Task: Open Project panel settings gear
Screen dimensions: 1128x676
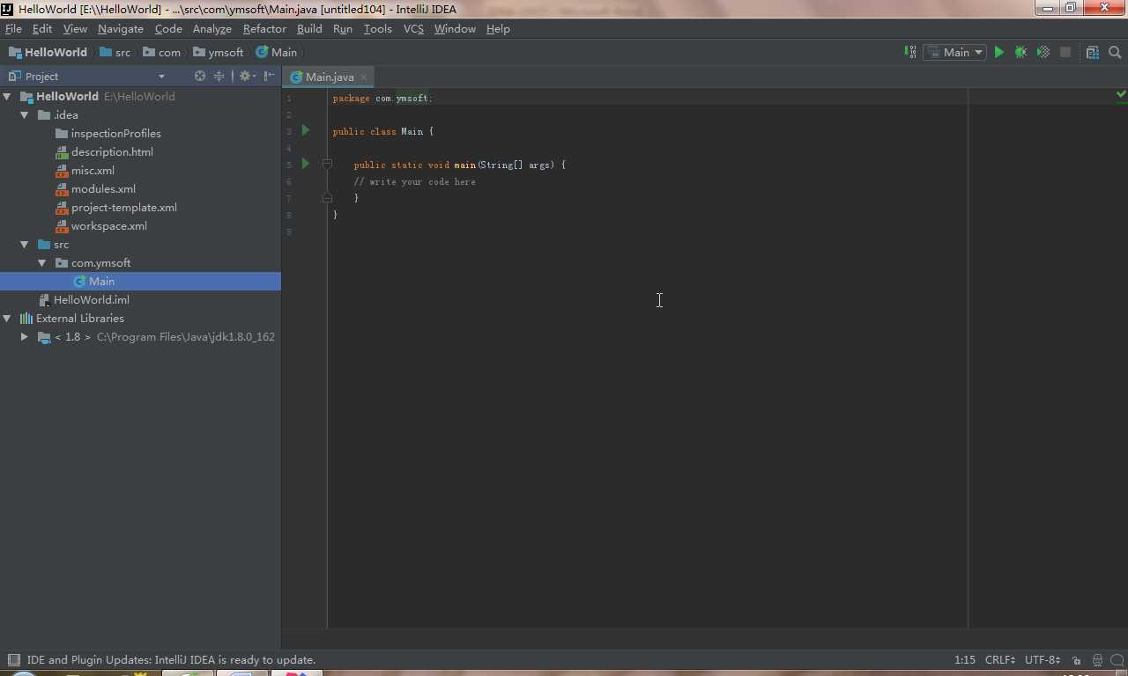Action: 247,76
